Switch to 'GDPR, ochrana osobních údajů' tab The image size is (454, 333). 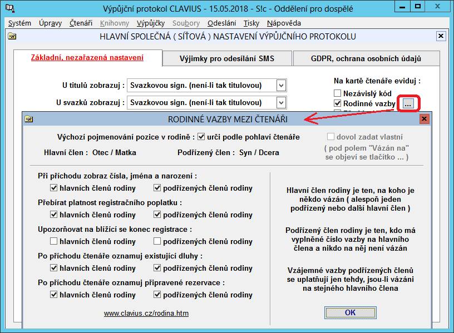tap(366, 58)
